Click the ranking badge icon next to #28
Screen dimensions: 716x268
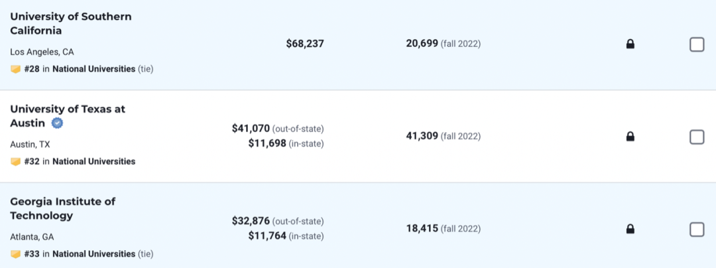pyautogui.click(x=15, y=69)
